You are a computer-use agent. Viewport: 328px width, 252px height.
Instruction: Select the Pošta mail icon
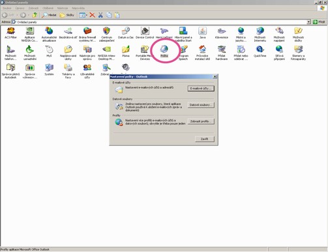164,50
